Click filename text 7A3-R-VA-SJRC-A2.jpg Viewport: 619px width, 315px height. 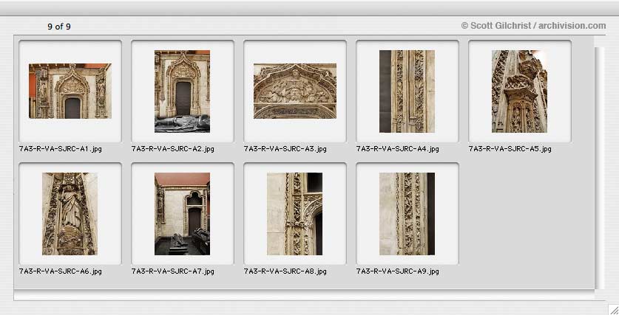point(173,149)
